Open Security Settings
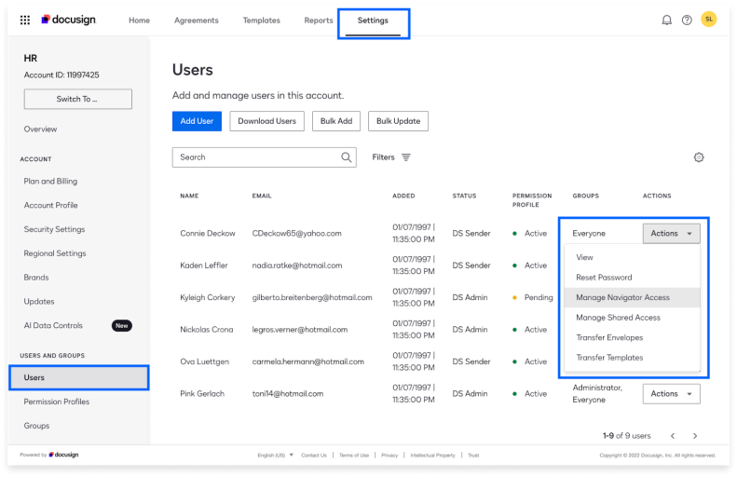 (55, 229)
